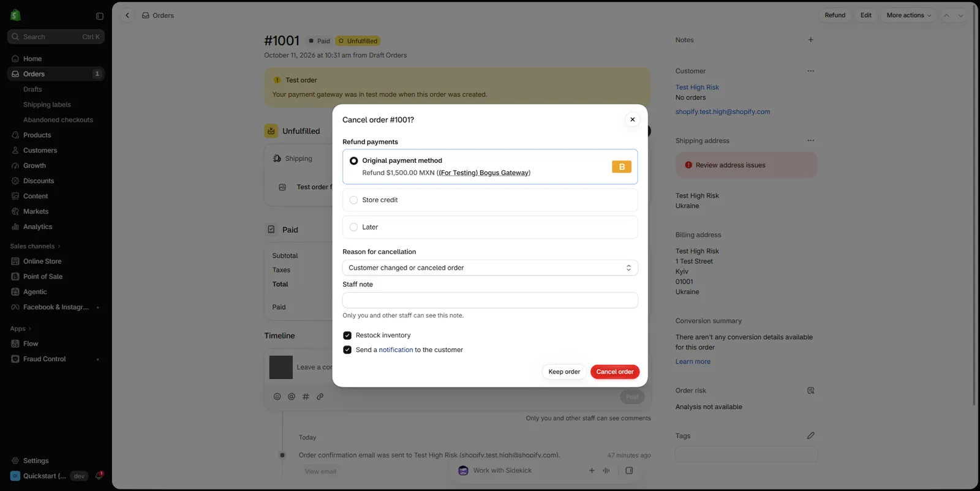Click the Refund button in the header
Screen dimensions: 980x491
tap(835, 15)
